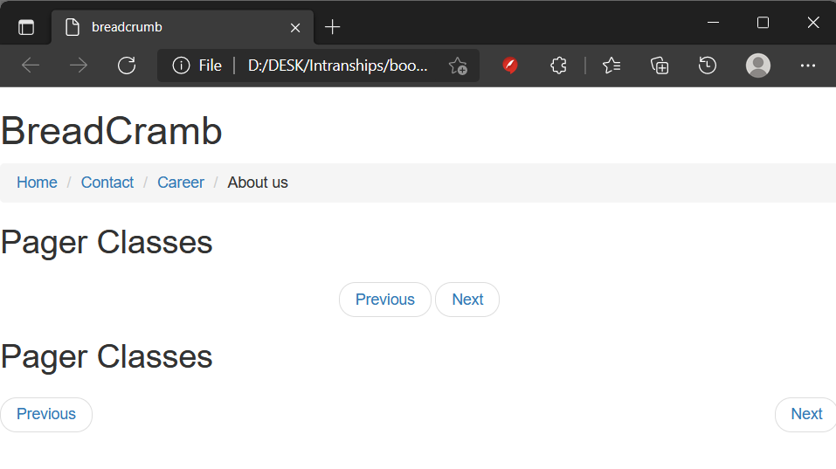Open the red extension icon
The image size is (836, 469).
(510, 66)
